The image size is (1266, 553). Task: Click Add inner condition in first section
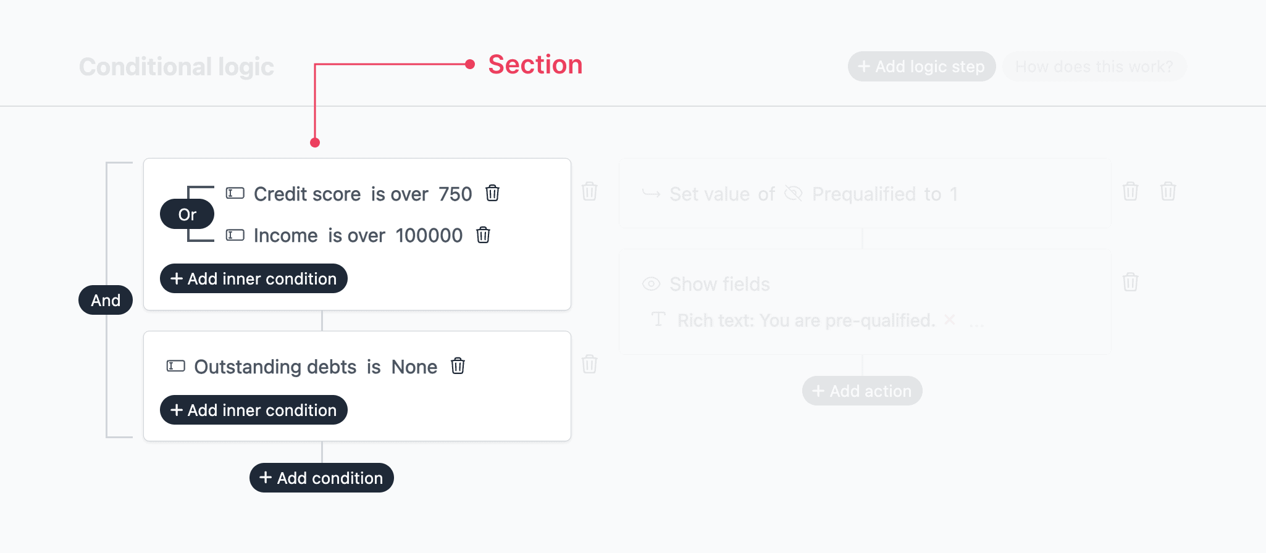tap(254, 278)
